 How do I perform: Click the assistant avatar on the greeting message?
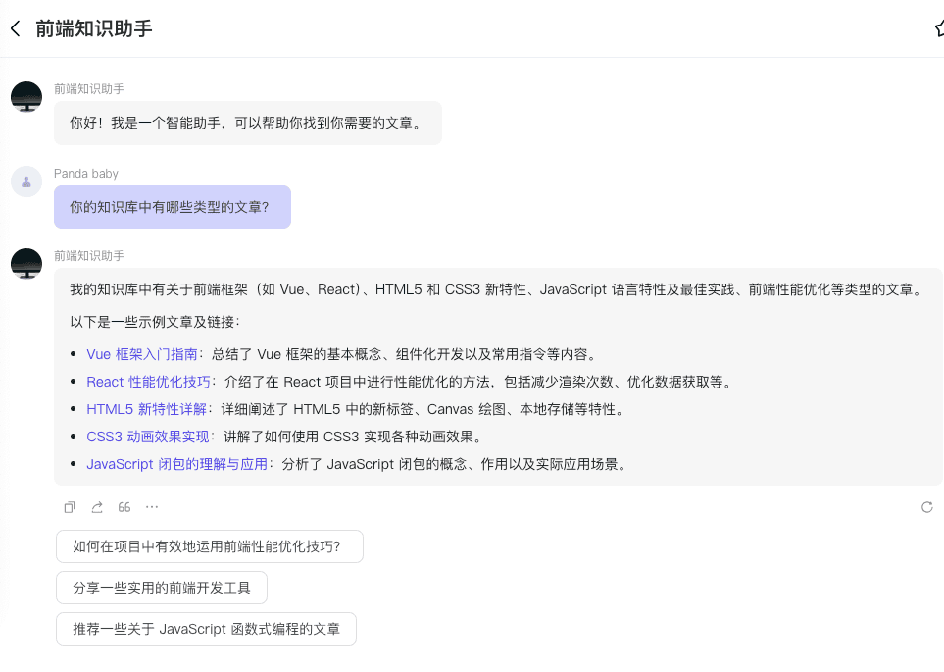pyautogui.click(x=26, y=97)
